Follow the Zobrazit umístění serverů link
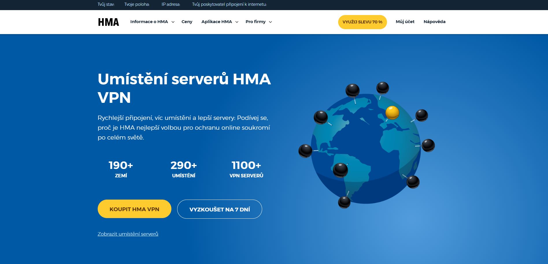The width and height of the screenshot is (548, 264). tap(128, 234)
